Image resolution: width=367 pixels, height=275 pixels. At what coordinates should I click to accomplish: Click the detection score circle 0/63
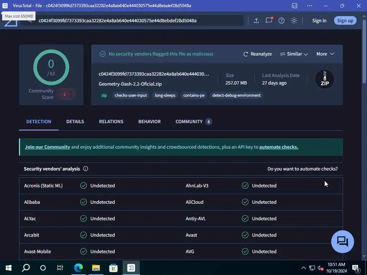pyautogui.click(x=51, y=67)
